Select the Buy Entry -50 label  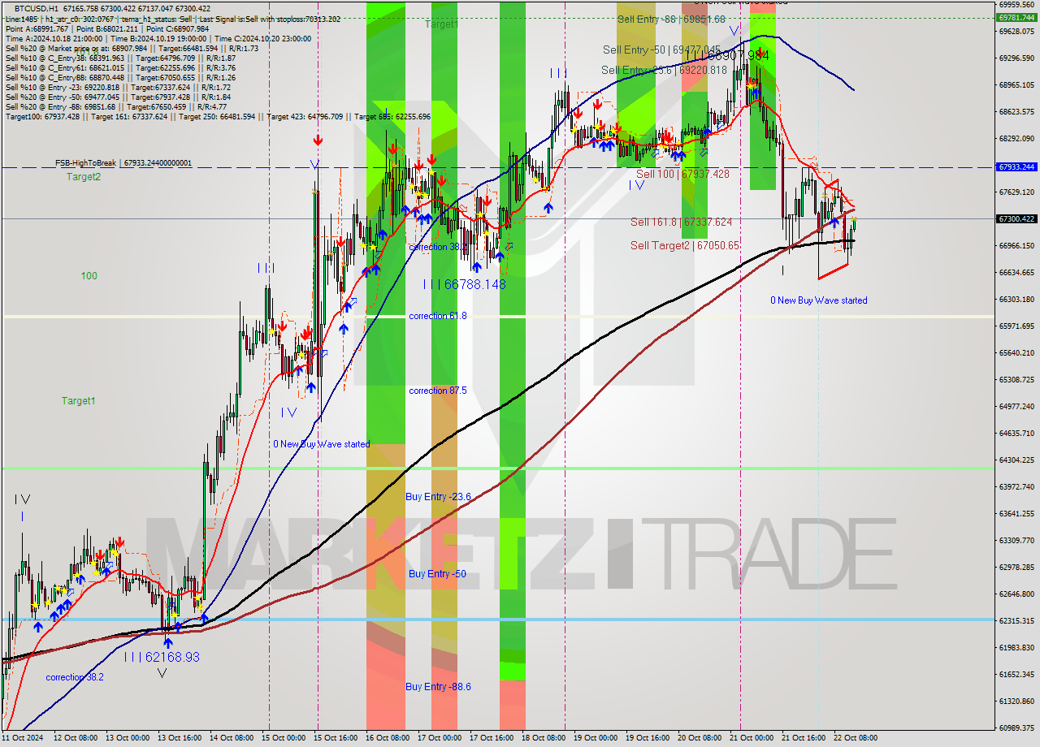pos(437,574)
